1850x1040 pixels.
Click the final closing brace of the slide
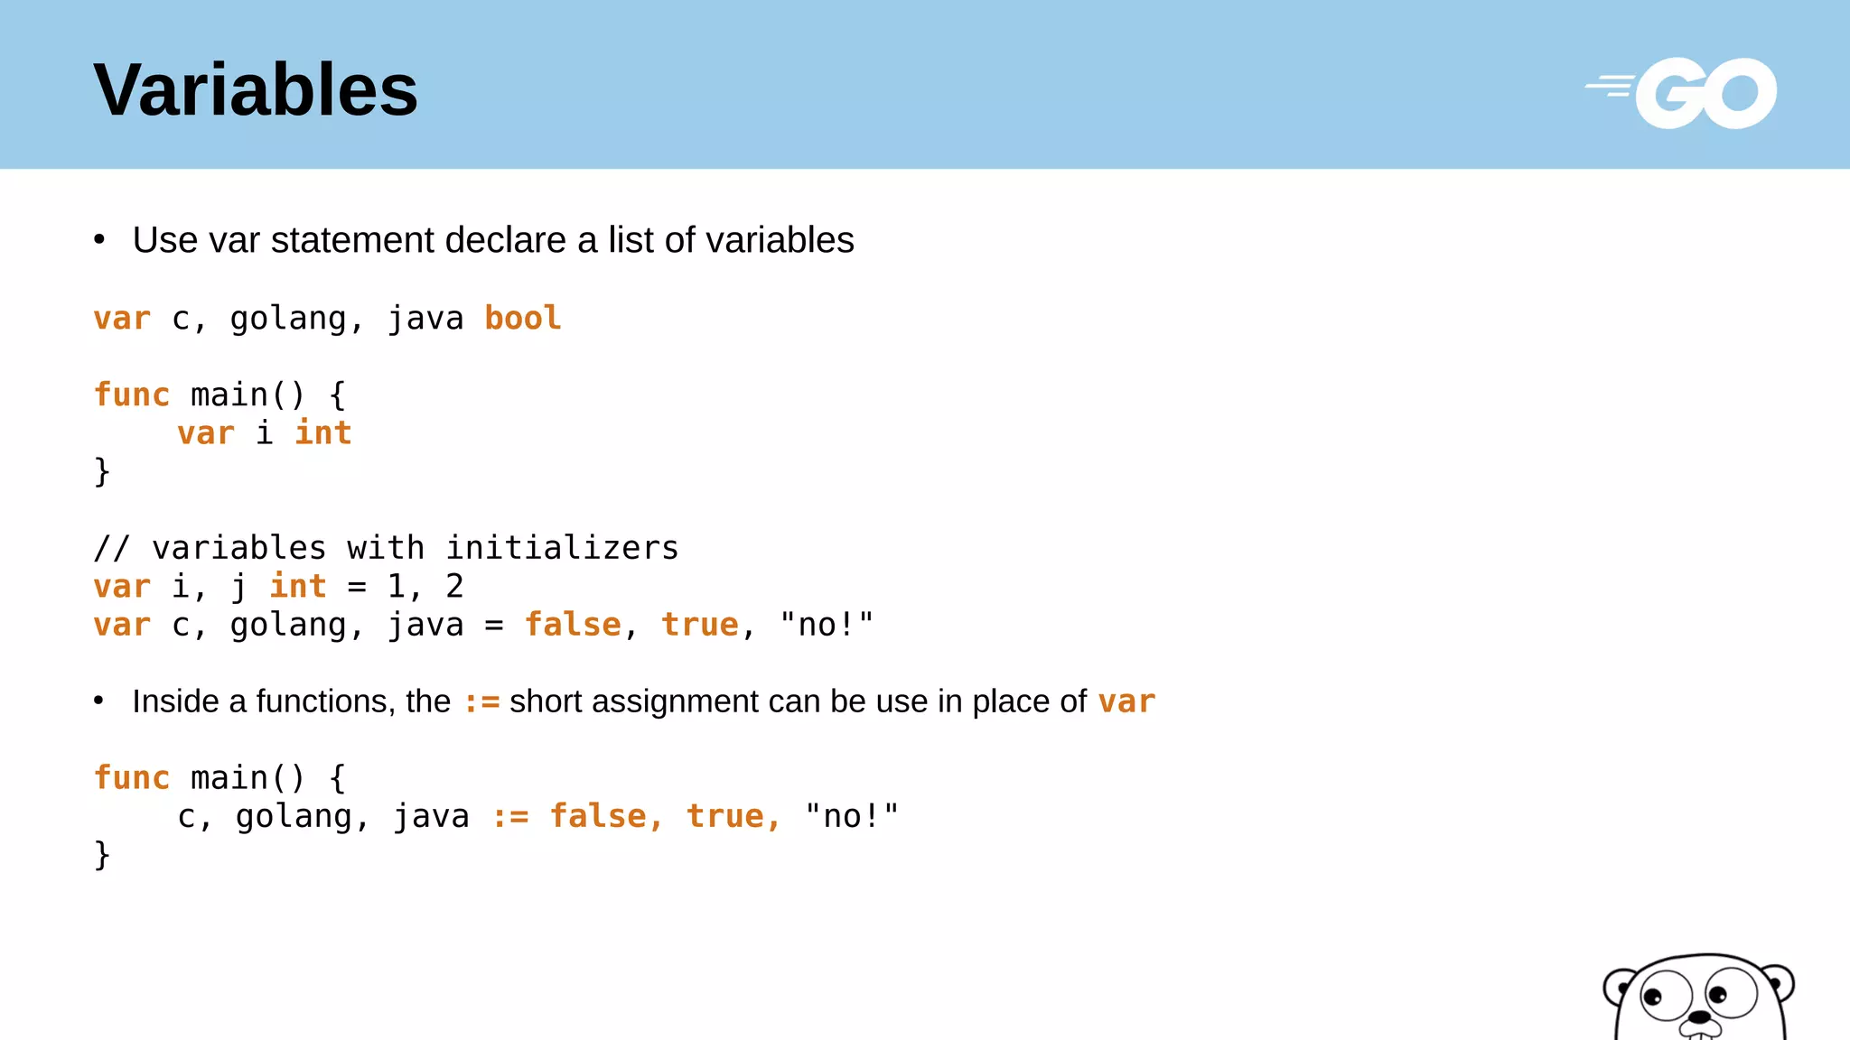coord(102,855)
